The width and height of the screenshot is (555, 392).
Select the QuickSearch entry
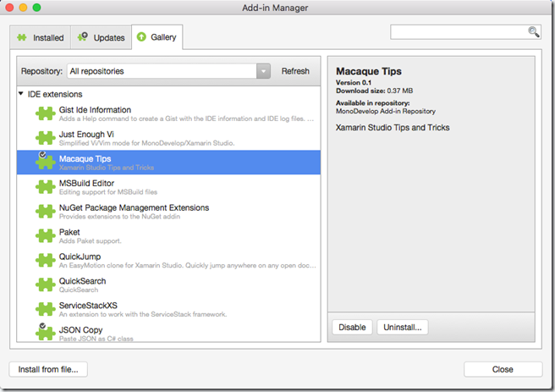tap(168, 284)
